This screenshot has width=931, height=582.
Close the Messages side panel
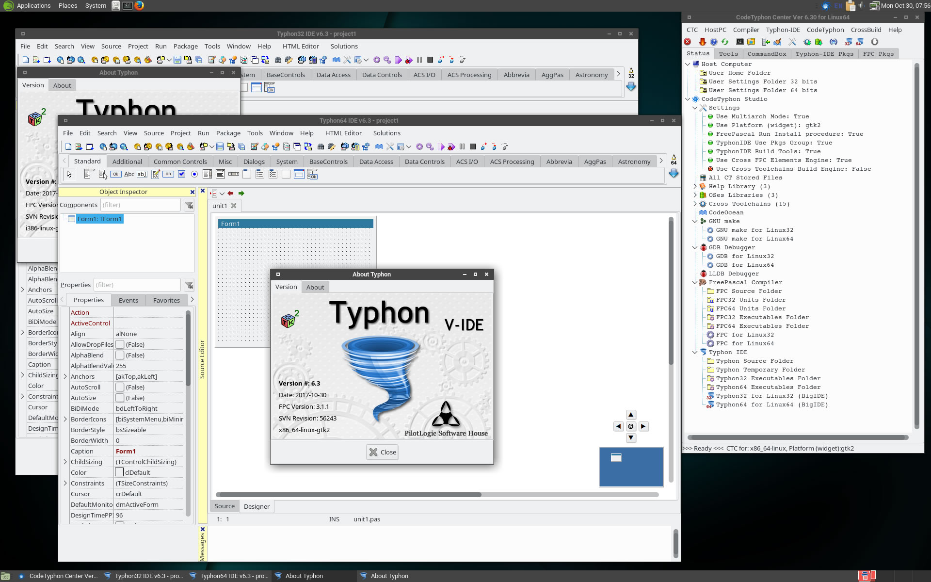[203, 529]
